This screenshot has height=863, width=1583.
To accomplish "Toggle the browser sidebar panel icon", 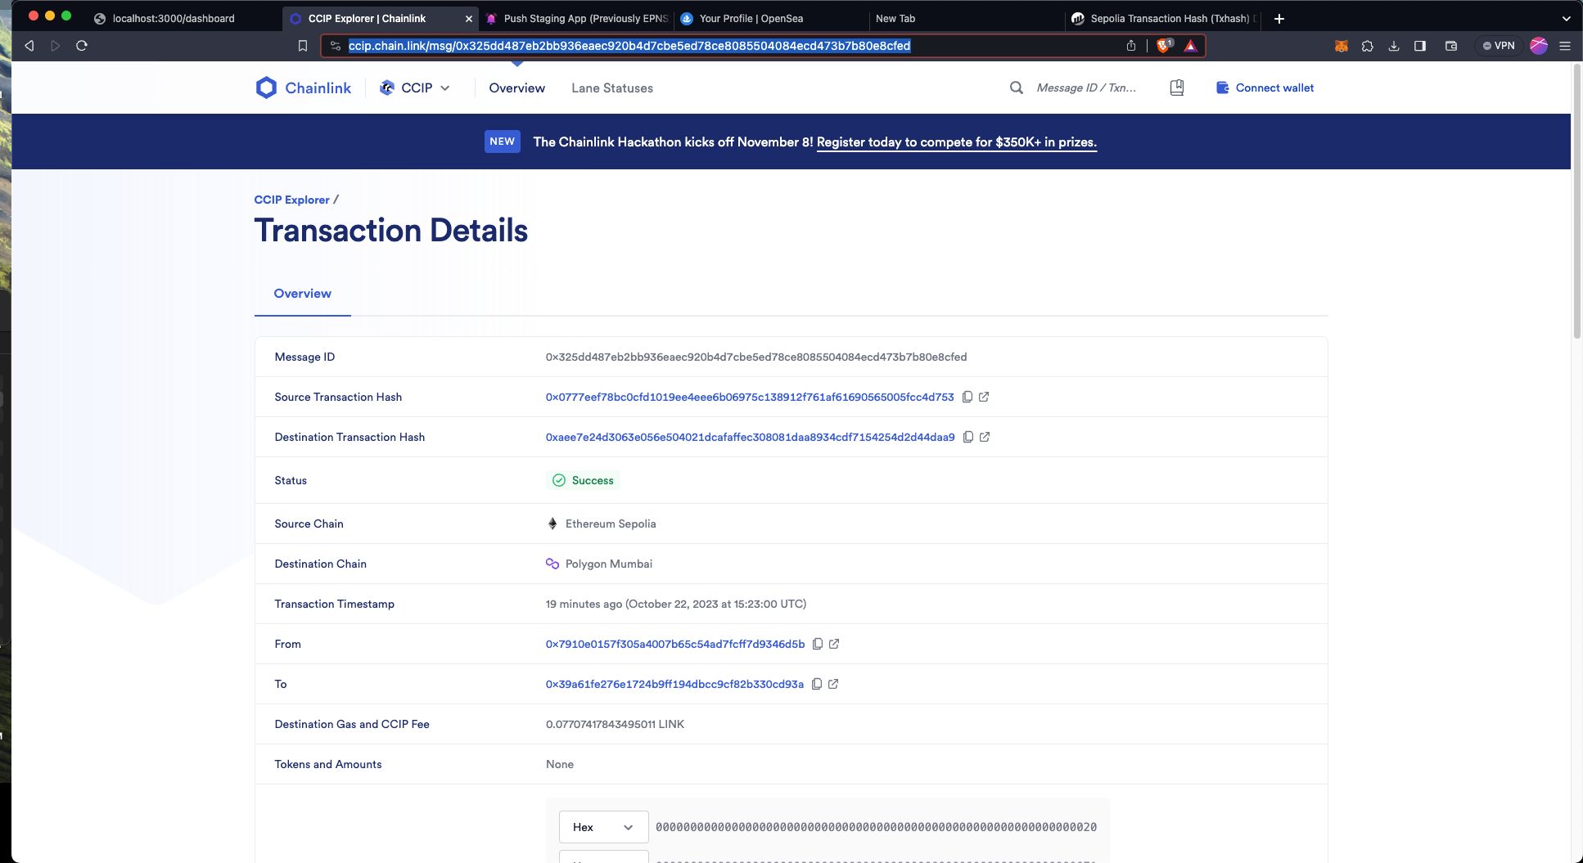I will (1420, 46).
